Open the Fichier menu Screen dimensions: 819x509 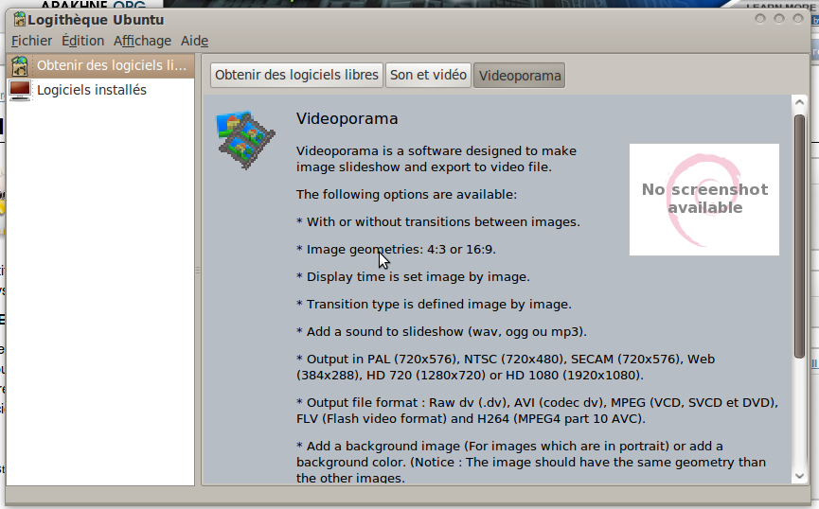(x=32, y=41)
